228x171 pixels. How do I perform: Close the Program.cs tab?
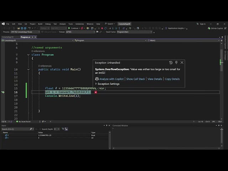point(35,37)
